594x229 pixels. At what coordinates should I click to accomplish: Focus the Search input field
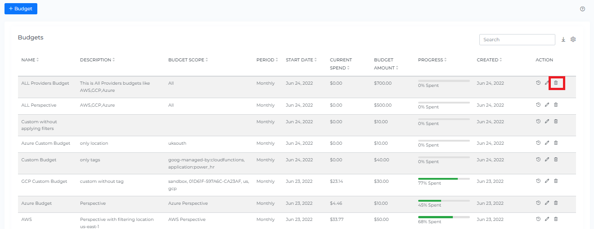click(517, 40)
